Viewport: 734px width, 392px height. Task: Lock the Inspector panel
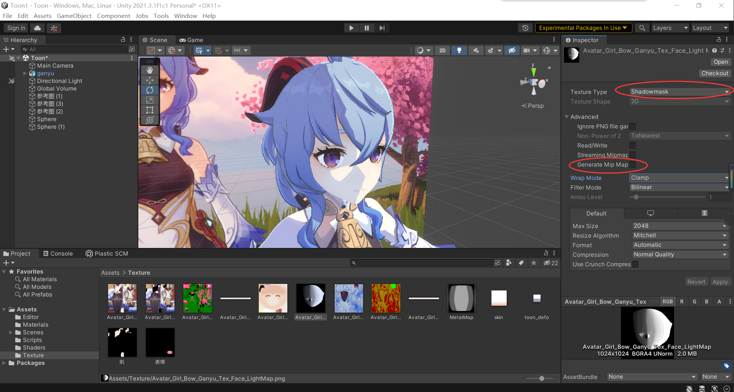pyautogui.click(x=719, y=39)
